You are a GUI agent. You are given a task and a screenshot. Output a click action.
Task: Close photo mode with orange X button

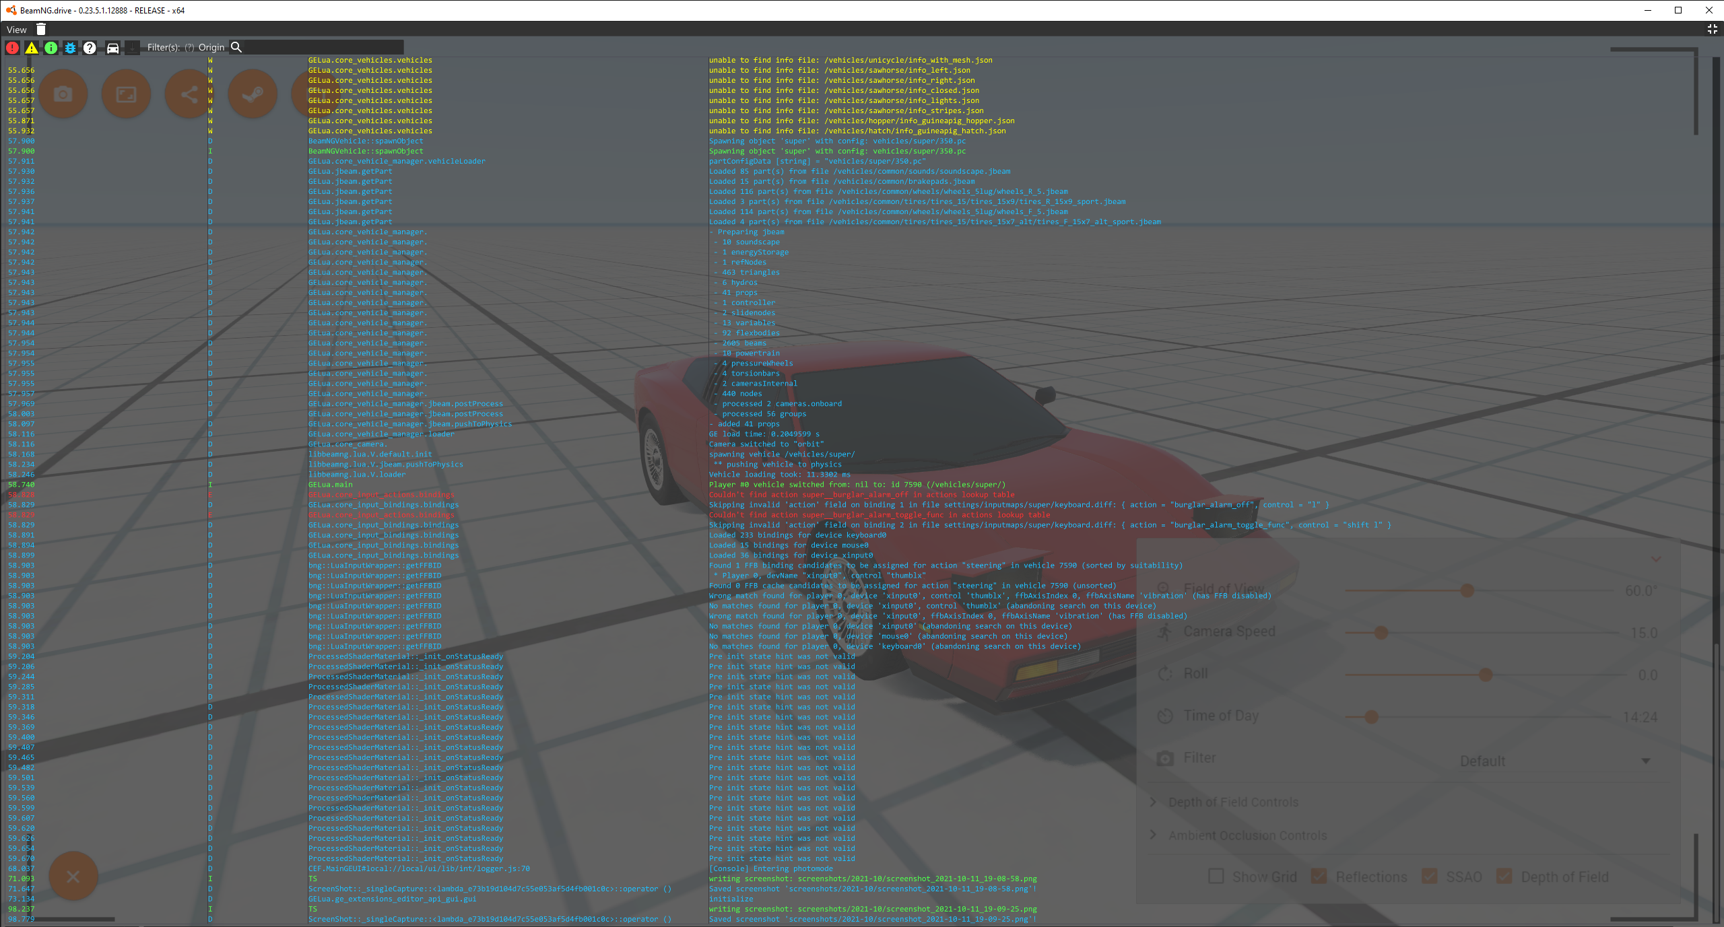73,876
